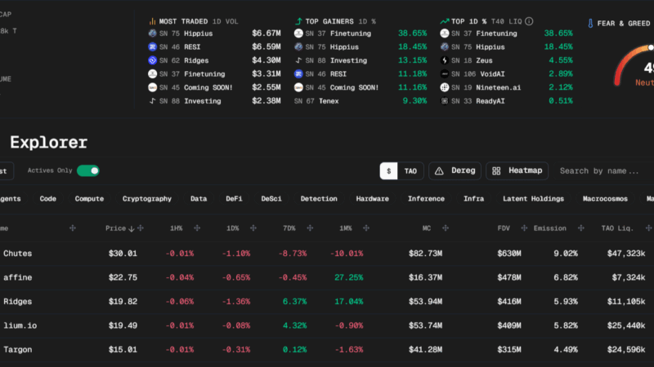The image size is (654, 367).
Task: Filter by the Inference category
Action: 426,199
